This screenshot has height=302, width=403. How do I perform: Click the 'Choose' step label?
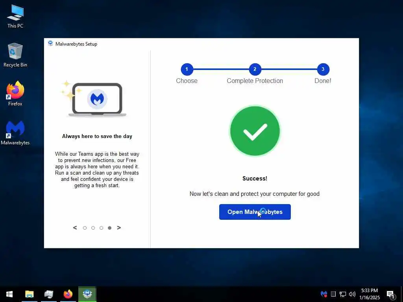(x=187, y=81)
